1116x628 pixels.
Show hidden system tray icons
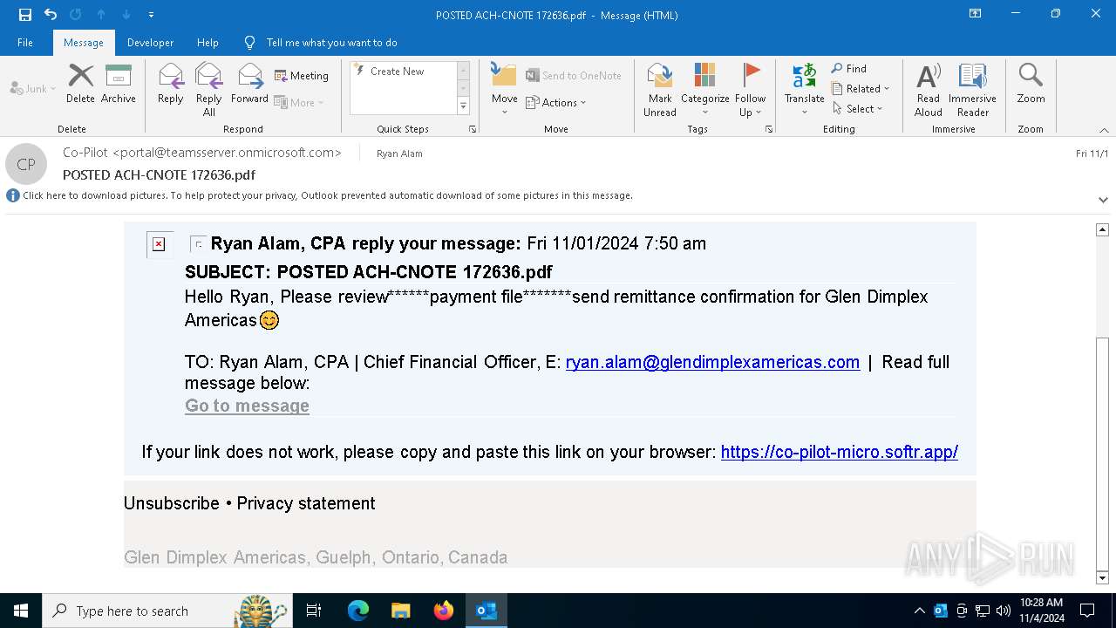919,611
